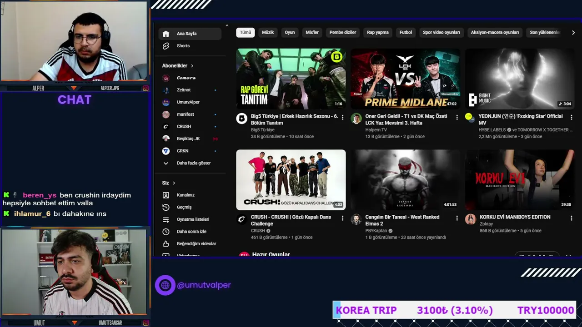Viewport: 582px width, 327px height.
Task: Play the BIGHIT MUSIC video thumbnail
Action: point(520,79)
